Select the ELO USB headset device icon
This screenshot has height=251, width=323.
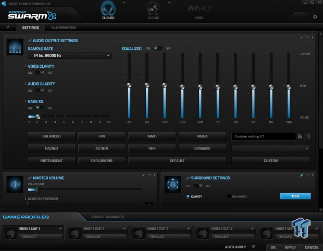pos(108,8)
